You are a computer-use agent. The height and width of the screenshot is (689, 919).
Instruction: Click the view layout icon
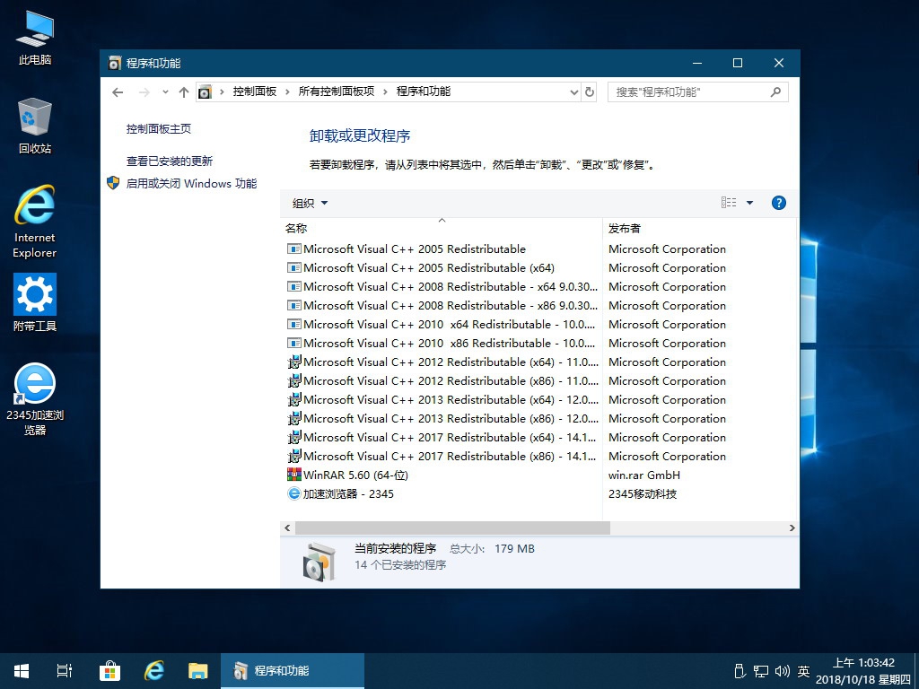tap(729, 203)
